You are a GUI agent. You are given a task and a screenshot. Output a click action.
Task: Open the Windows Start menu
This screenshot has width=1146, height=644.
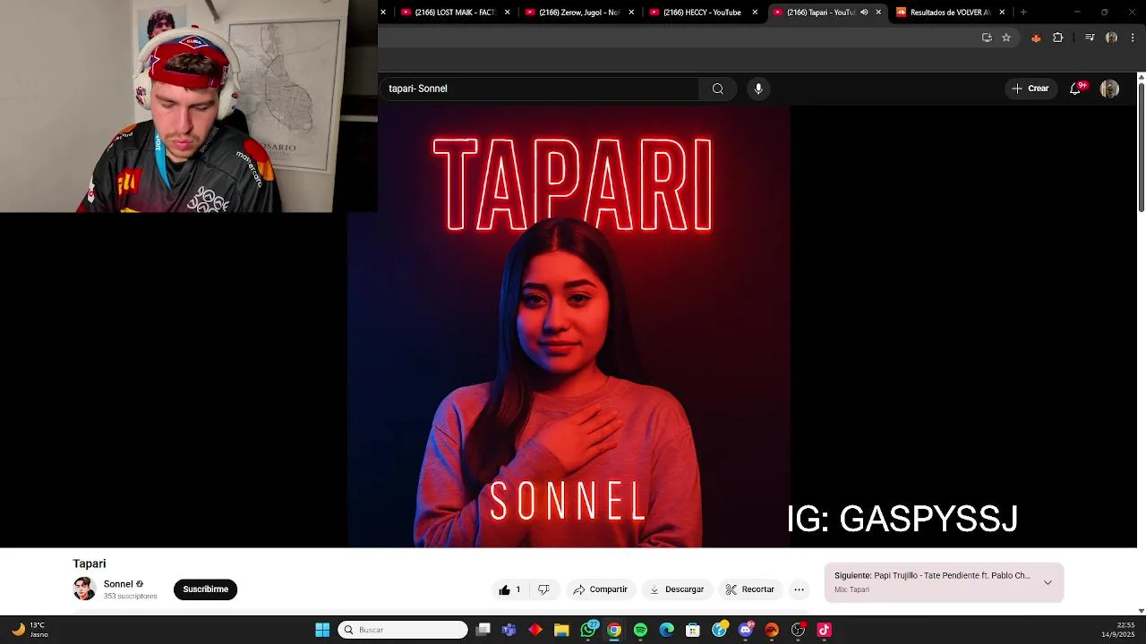(x=322, y=630)
